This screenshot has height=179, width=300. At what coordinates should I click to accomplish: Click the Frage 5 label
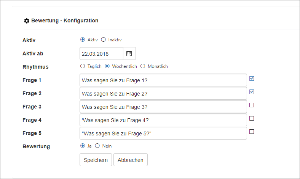pyautogui.click(x=32, y=133)
